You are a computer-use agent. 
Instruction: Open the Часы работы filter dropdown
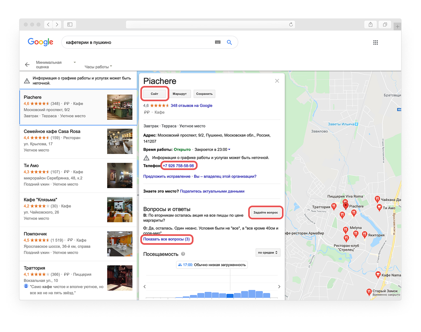click(x=98, y=67)
